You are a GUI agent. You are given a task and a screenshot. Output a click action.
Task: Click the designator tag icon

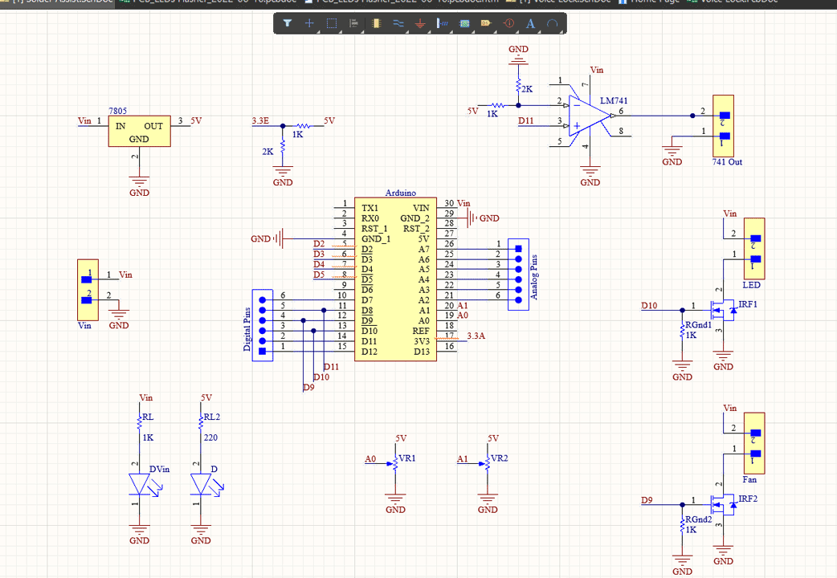click(x=486, y=24)
